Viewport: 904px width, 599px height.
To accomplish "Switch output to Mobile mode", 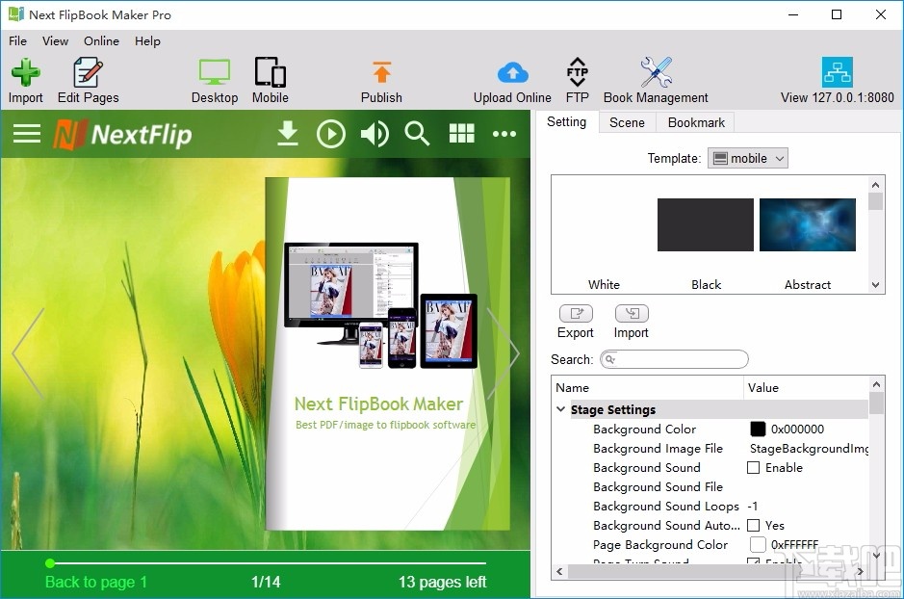I will (x=270, y=77).
